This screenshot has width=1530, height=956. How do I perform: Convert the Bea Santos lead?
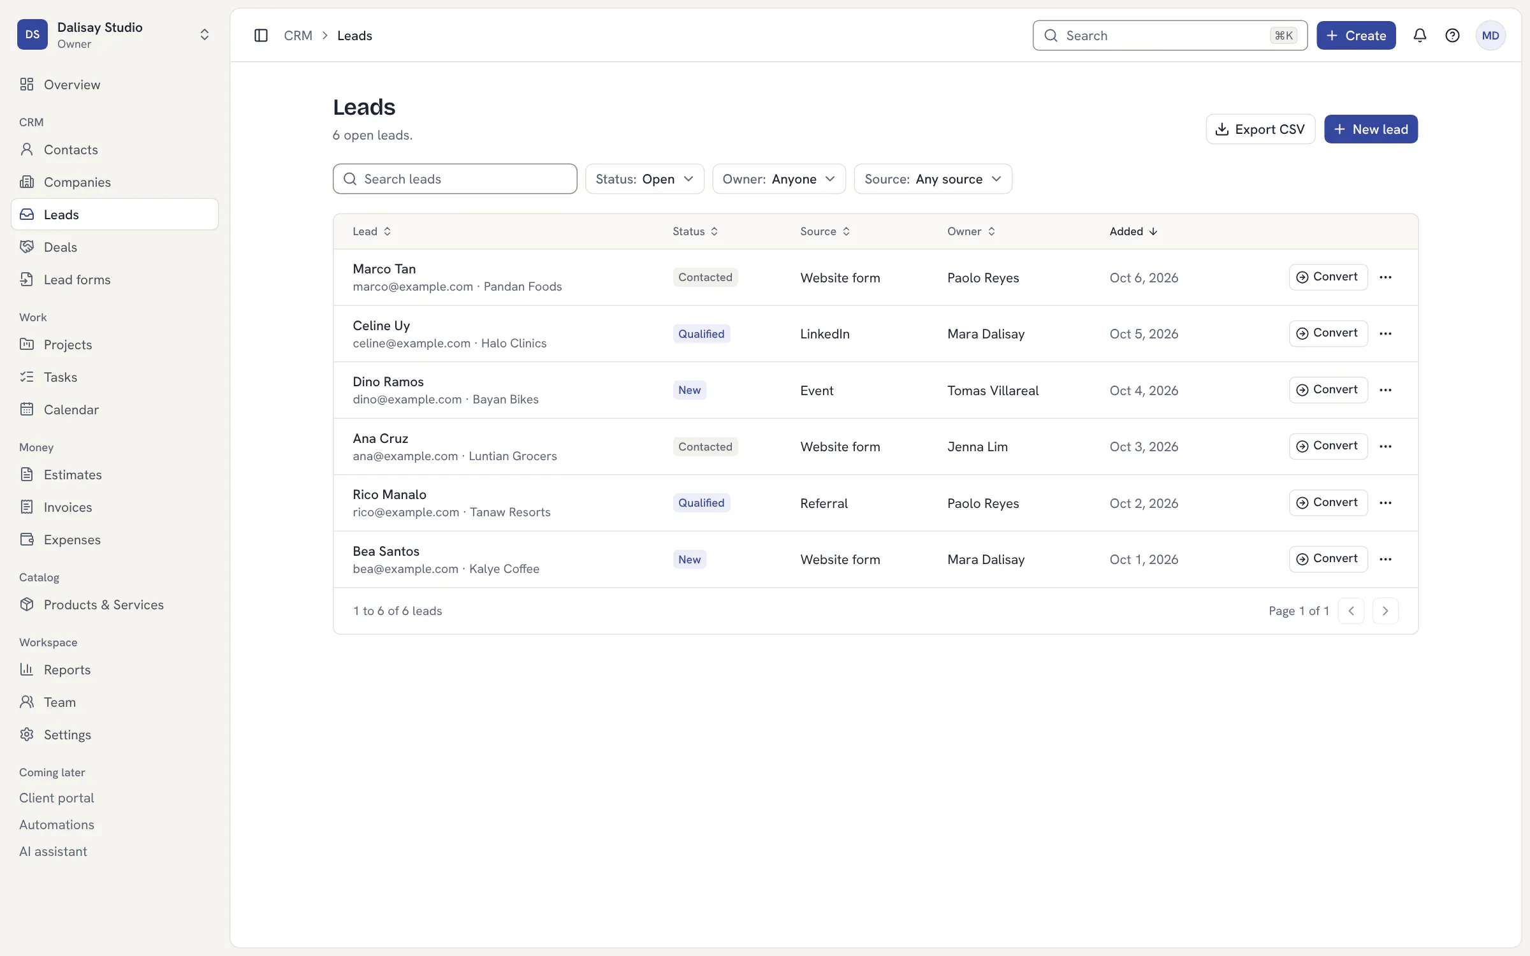(x=1328, y=559)
